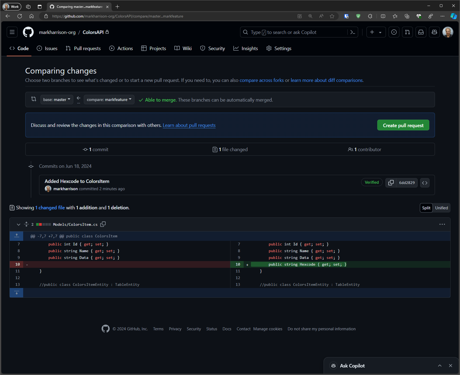Go to the Pull requests tab
The image size is (460, 375).
pyautogui.click(x=83, y=48)
